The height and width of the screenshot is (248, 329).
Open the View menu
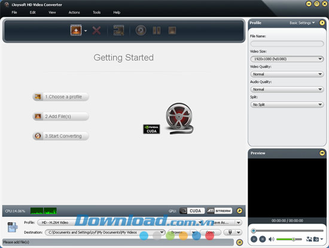point(52,13)
